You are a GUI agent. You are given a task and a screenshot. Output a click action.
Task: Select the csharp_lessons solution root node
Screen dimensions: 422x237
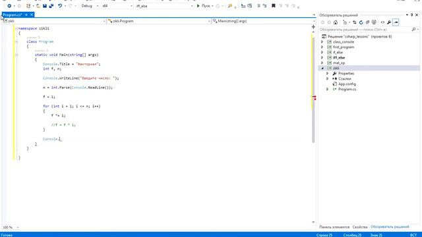coord(359,37)
